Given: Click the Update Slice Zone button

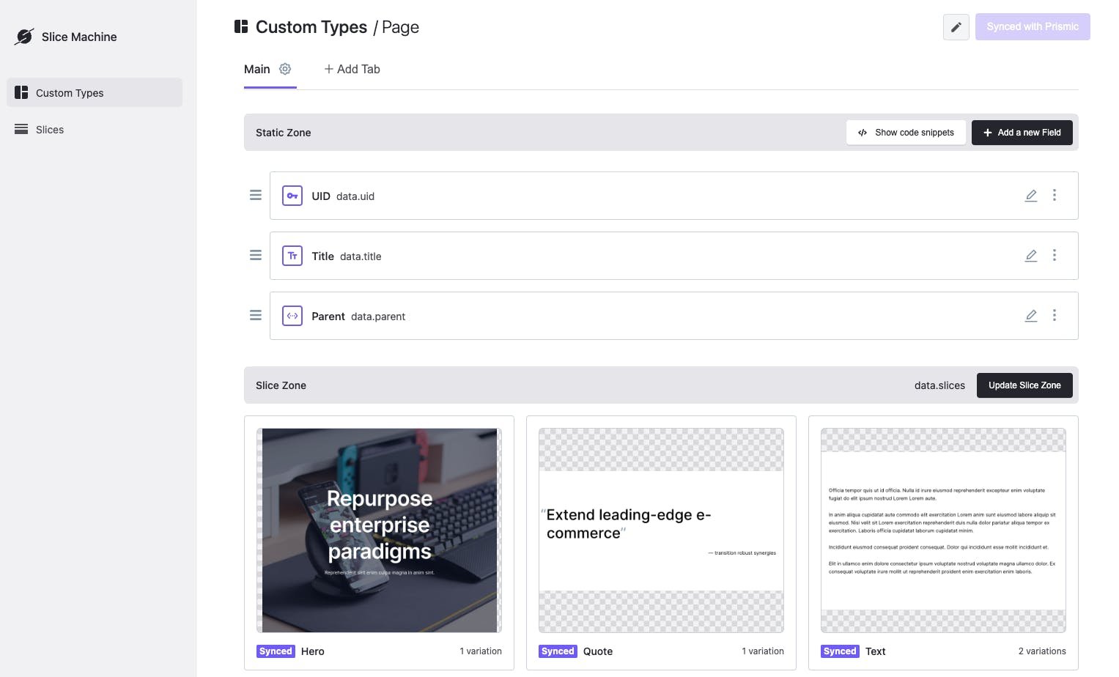Looking at the screenshot, I should pyautogui.click(x=1024, y=385).
